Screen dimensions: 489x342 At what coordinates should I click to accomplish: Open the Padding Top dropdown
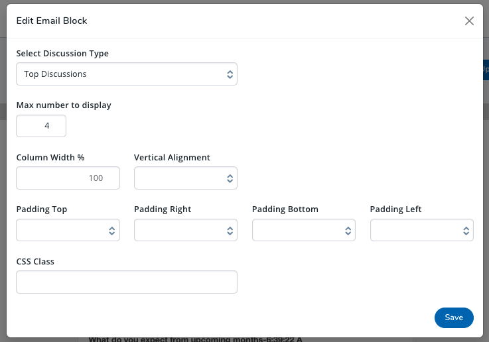click(68, 230)
